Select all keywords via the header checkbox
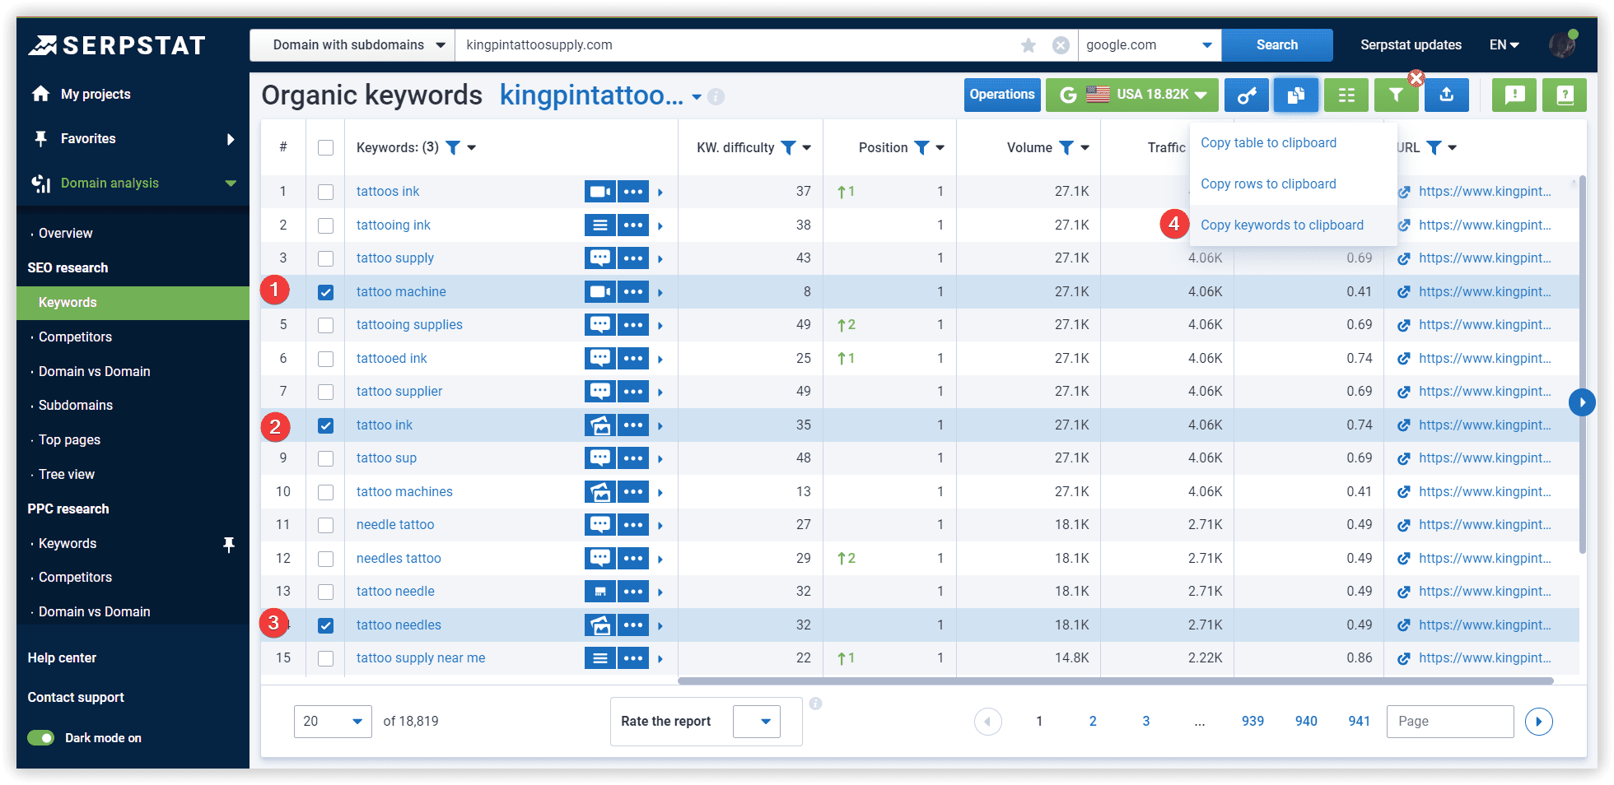 pyautogui.click(x=325, y=147)
